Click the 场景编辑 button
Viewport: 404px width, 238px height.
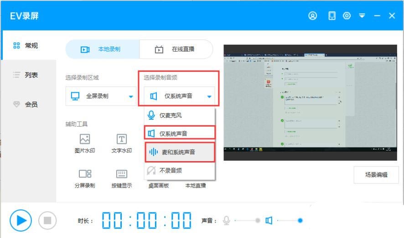(376, 175)
